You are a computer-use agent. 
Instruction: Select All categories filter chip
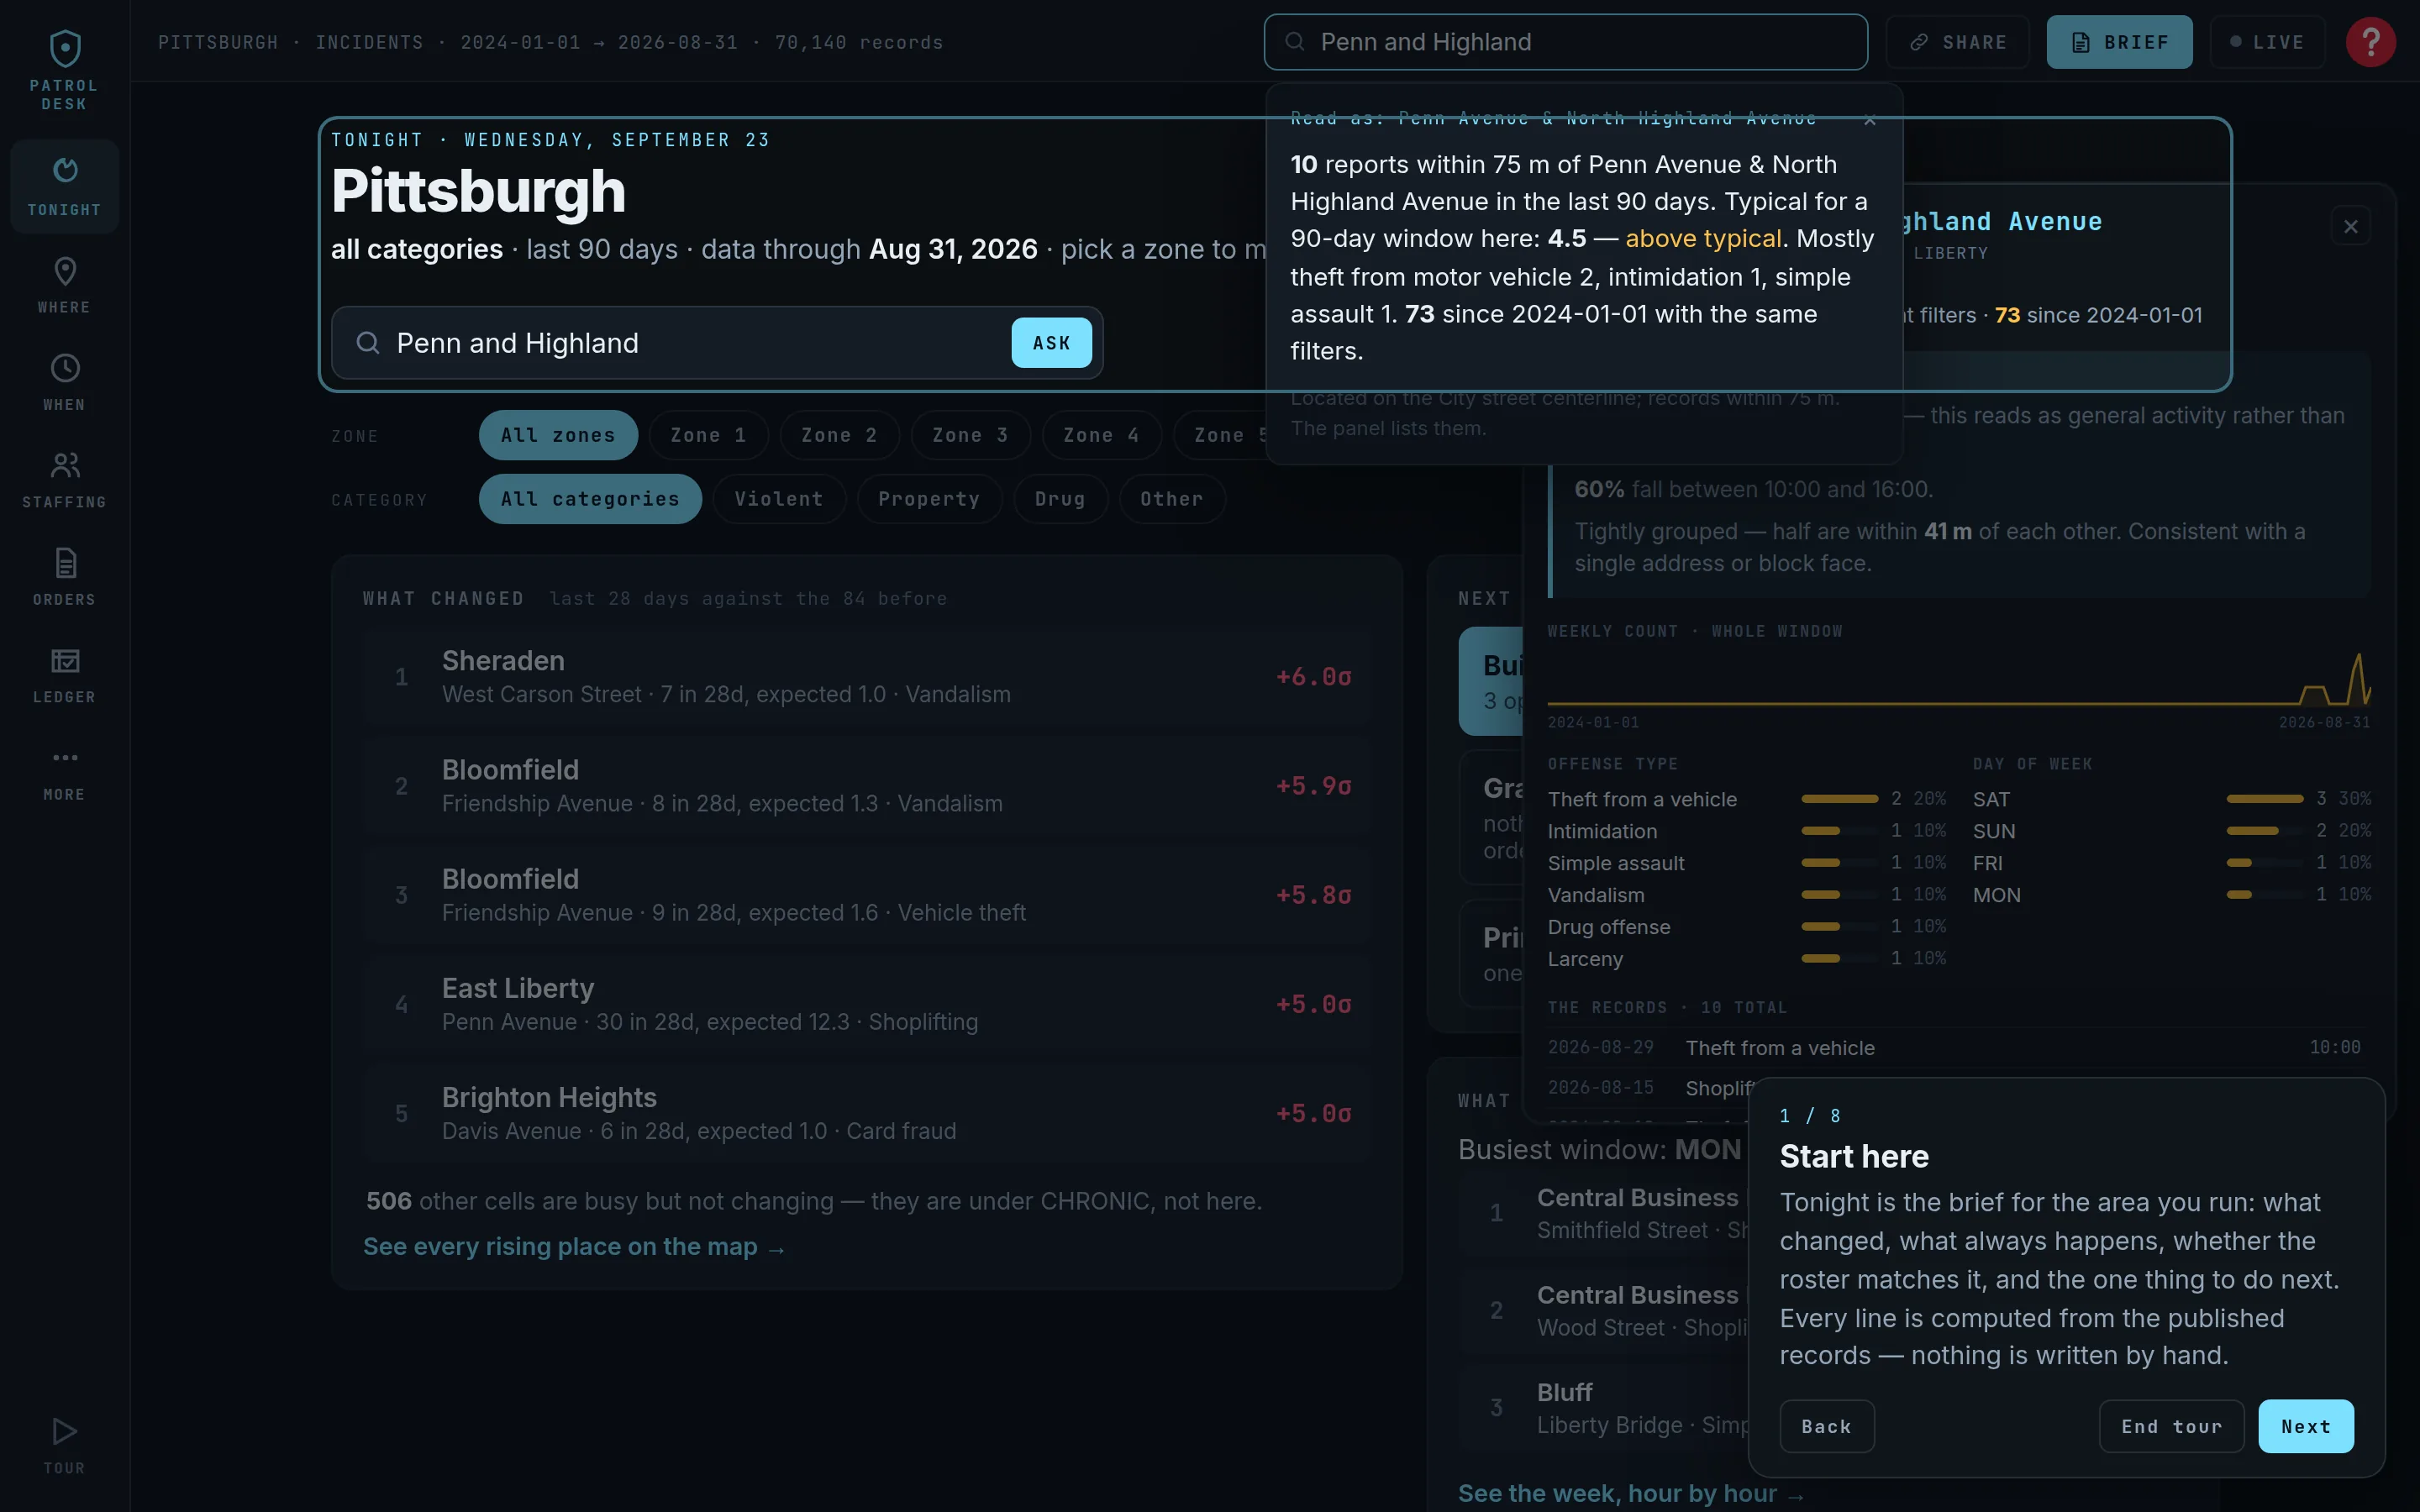pos(590,499)
